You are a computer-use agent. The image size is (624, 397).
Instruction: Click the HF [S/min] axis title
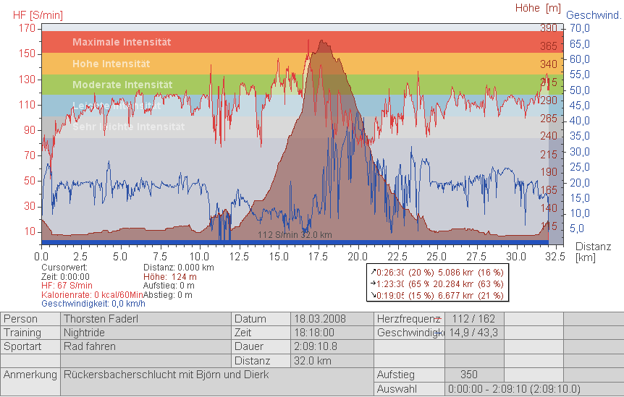click(37, 15)
